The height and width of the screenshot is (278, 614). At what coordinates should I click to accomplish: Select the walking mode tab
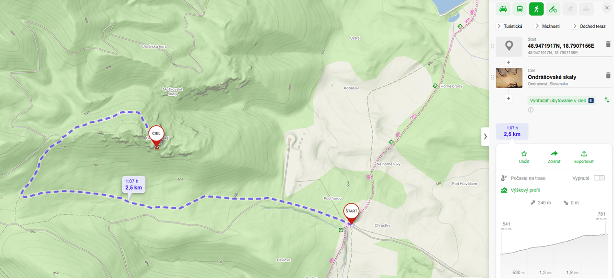(x=536, y=9)
